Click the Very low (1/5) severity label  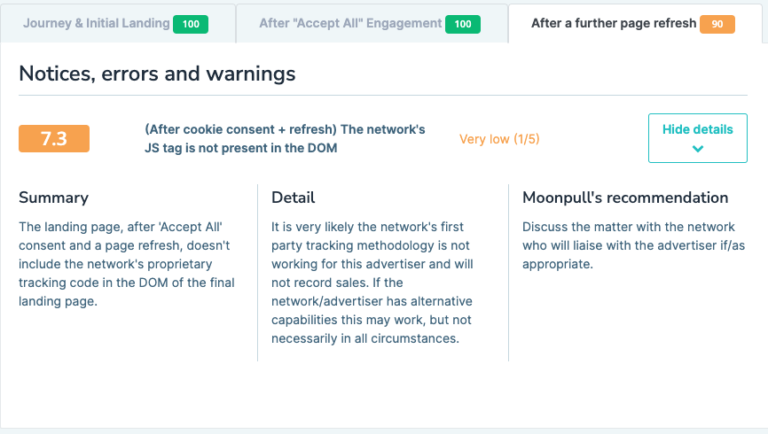[499, 139]
